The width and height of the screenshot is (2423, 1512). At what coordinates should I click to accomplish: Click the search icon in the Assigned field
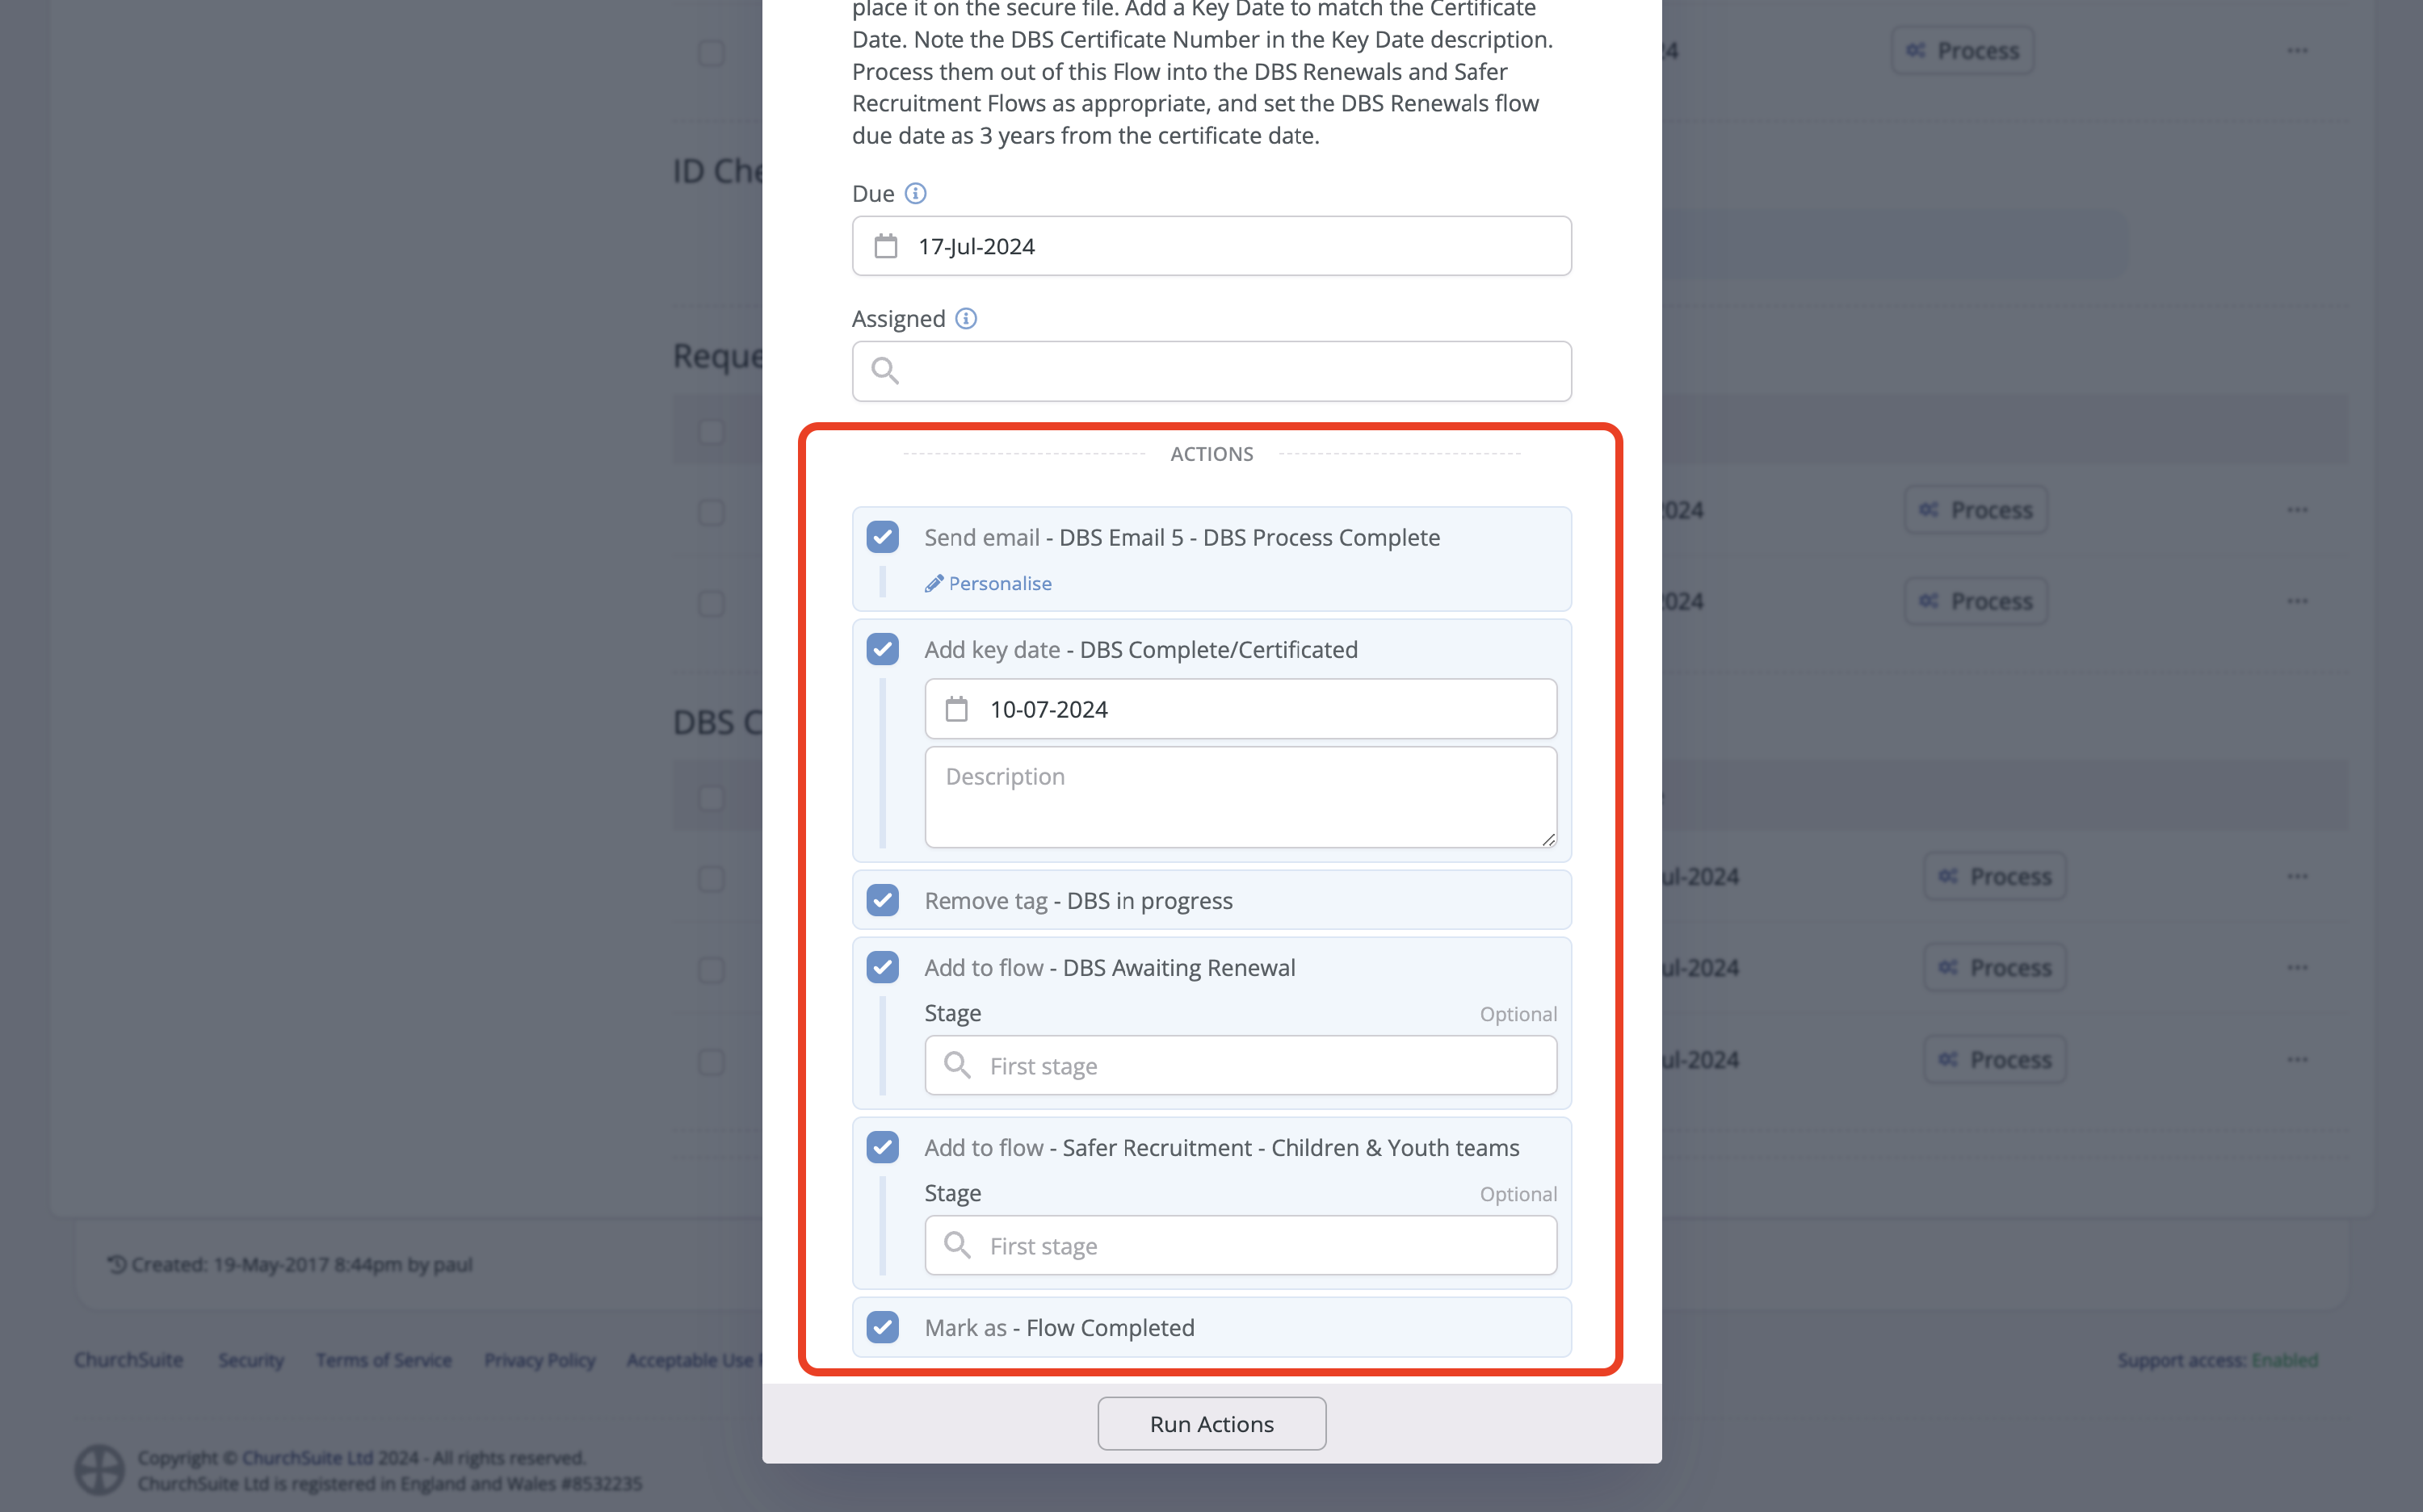coord(885,371)
